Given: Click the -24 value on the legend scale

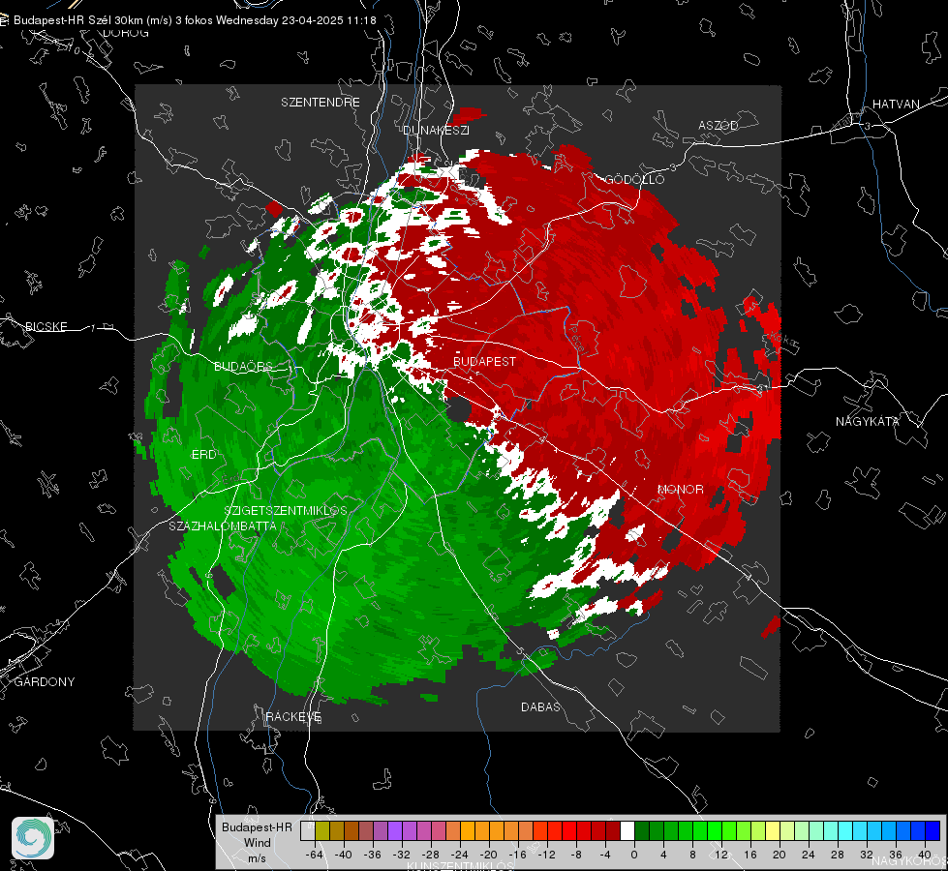Looking at the screenshot, I should click(x=460, y=855).
